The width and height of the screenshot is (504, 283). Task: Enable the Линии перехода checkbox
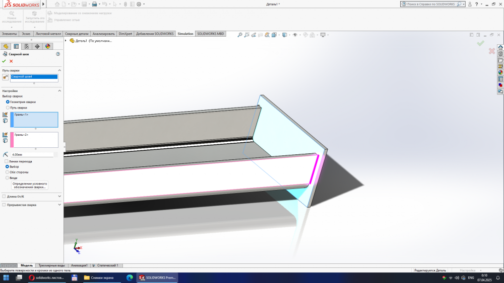click(x=6, y=161)
